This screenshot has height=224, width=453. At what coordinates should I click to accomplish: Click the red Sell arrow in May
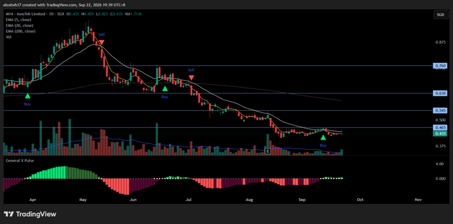click(101, 42)
